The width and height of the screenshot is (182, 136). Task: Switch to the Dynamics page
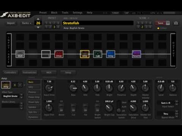[x=34, y=117]
